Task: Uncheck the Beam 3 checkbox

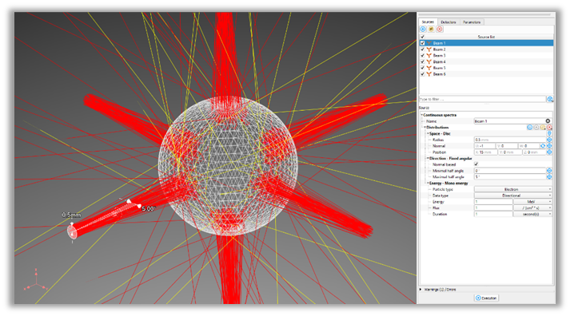Action: 422,56
